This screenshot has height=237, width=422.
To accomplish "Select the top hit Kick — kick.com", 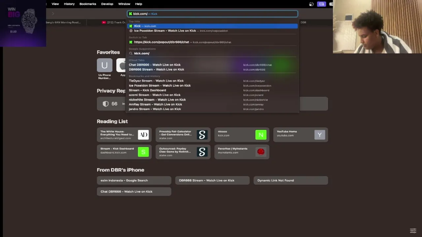I will tap(213, 26).
